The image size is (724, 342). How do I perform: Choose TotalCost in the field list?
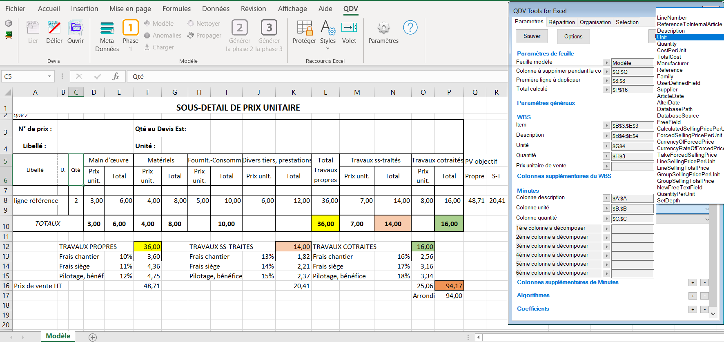click(x=669, y=57)
